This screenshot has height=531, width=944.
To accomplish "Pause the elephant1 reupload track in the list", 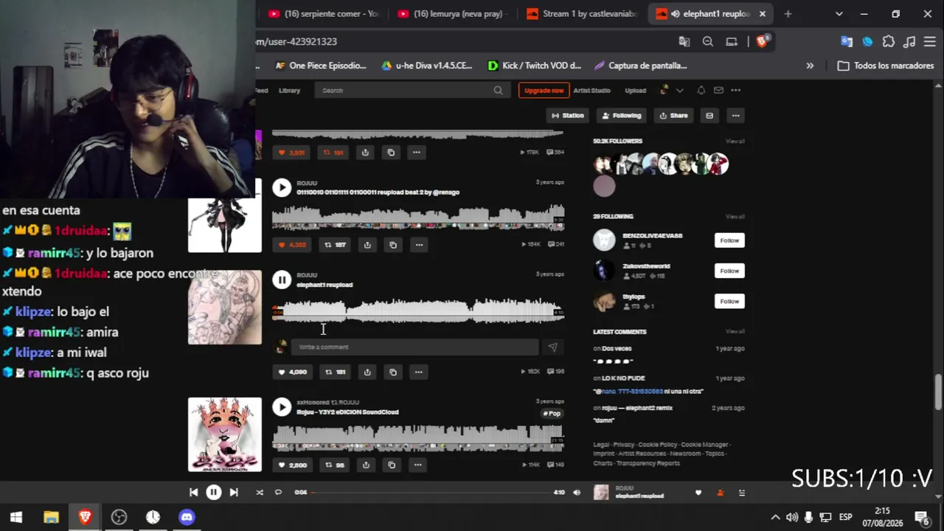I will click(x=282, y=280).
